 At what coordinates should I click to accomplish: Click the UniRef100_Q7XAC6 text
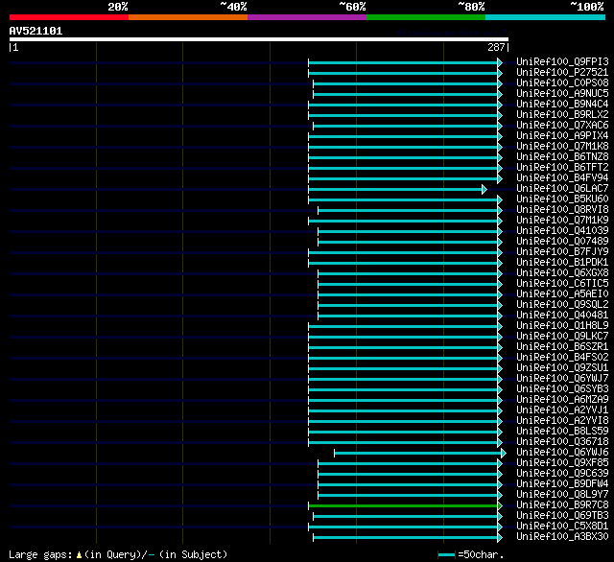(x=562, y=126)
